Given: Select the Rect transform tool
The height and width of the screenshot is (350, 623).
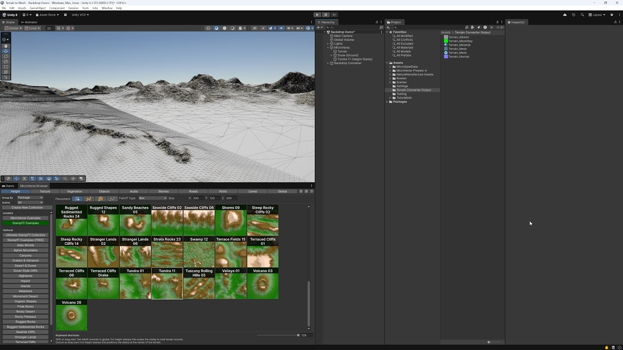Looking at the screenshot, I should 6,67.
